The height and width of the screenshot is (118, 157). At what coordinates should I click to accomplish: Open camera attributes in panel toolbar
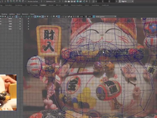pyautogui.click(x=3, y=17)
